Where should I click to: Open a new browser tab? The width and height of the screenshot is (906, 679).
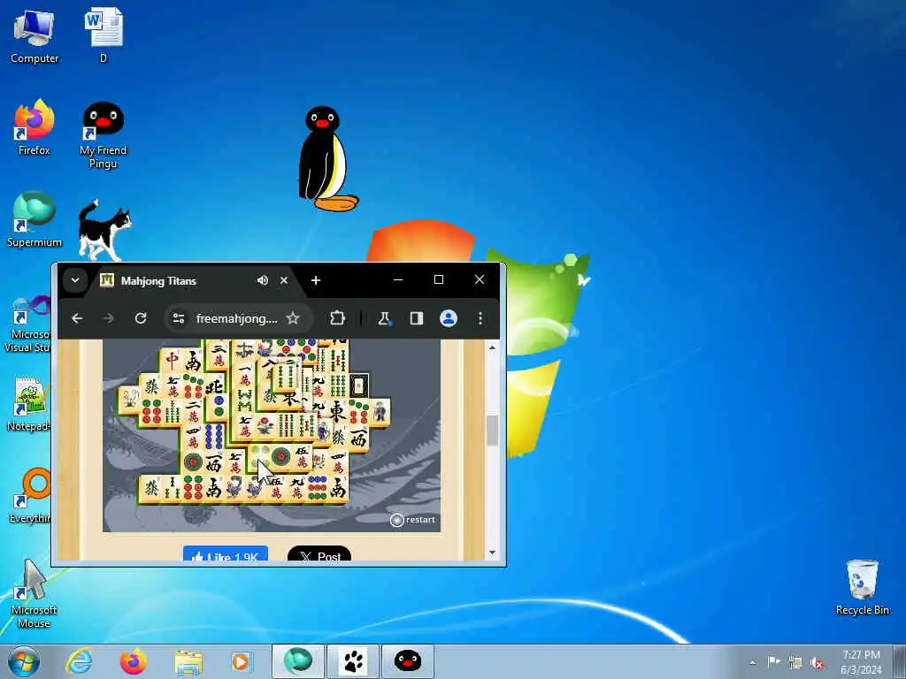coord(316,280)
